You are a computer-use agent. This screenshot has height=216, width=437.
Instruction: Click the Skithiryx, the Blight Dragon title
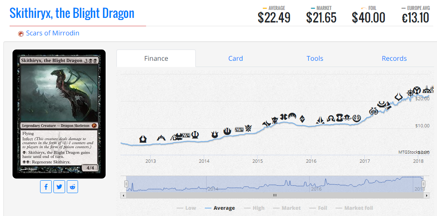pyautogui.click(x=72, y=13)
